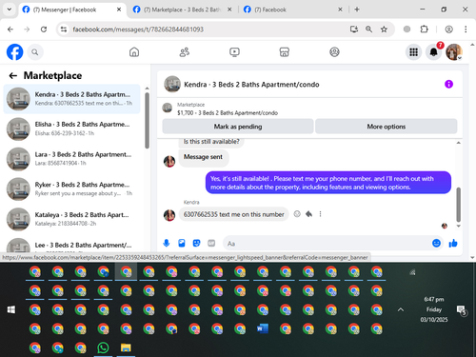Open Elisha conversation in chat list
Image resolution: width=476 pixels, height=357 pixels.
(x=72, y=129)
